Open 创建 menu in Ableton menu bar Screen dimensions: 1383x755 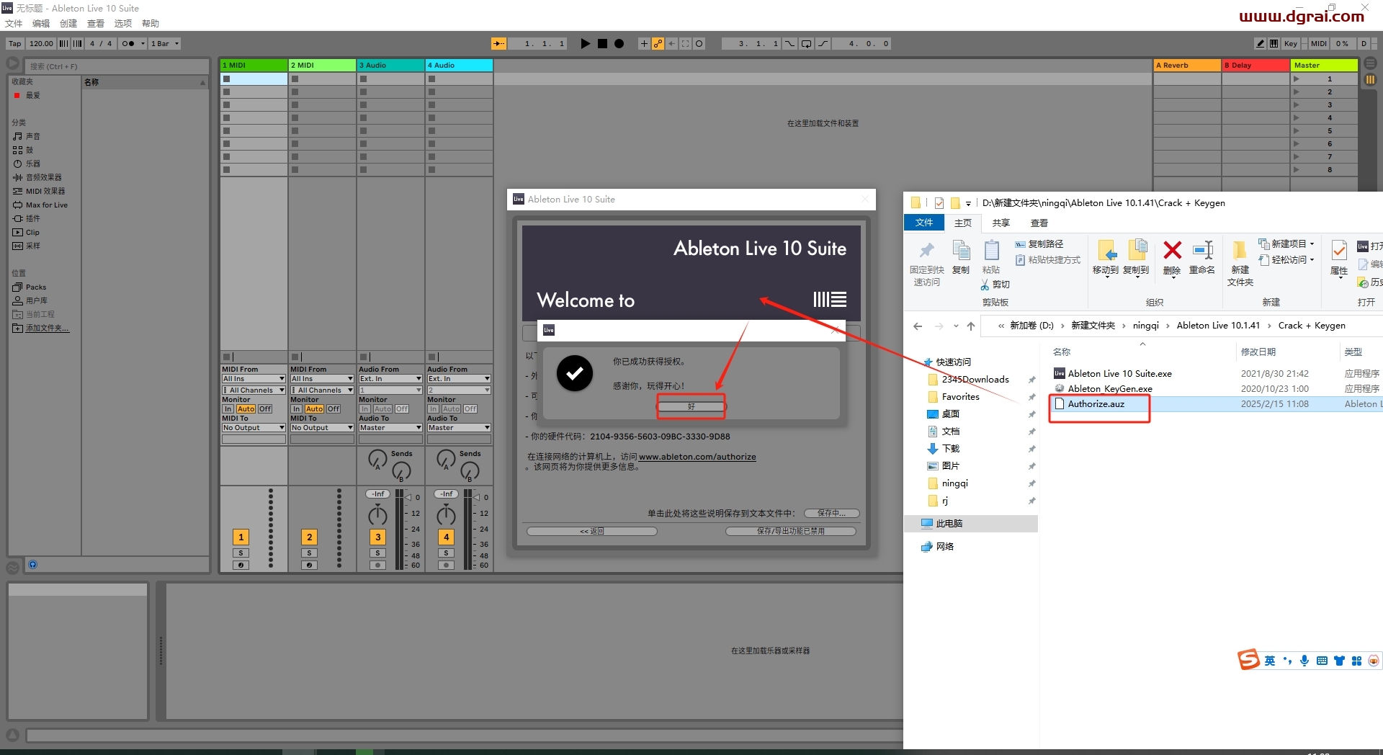coord(68,24)
